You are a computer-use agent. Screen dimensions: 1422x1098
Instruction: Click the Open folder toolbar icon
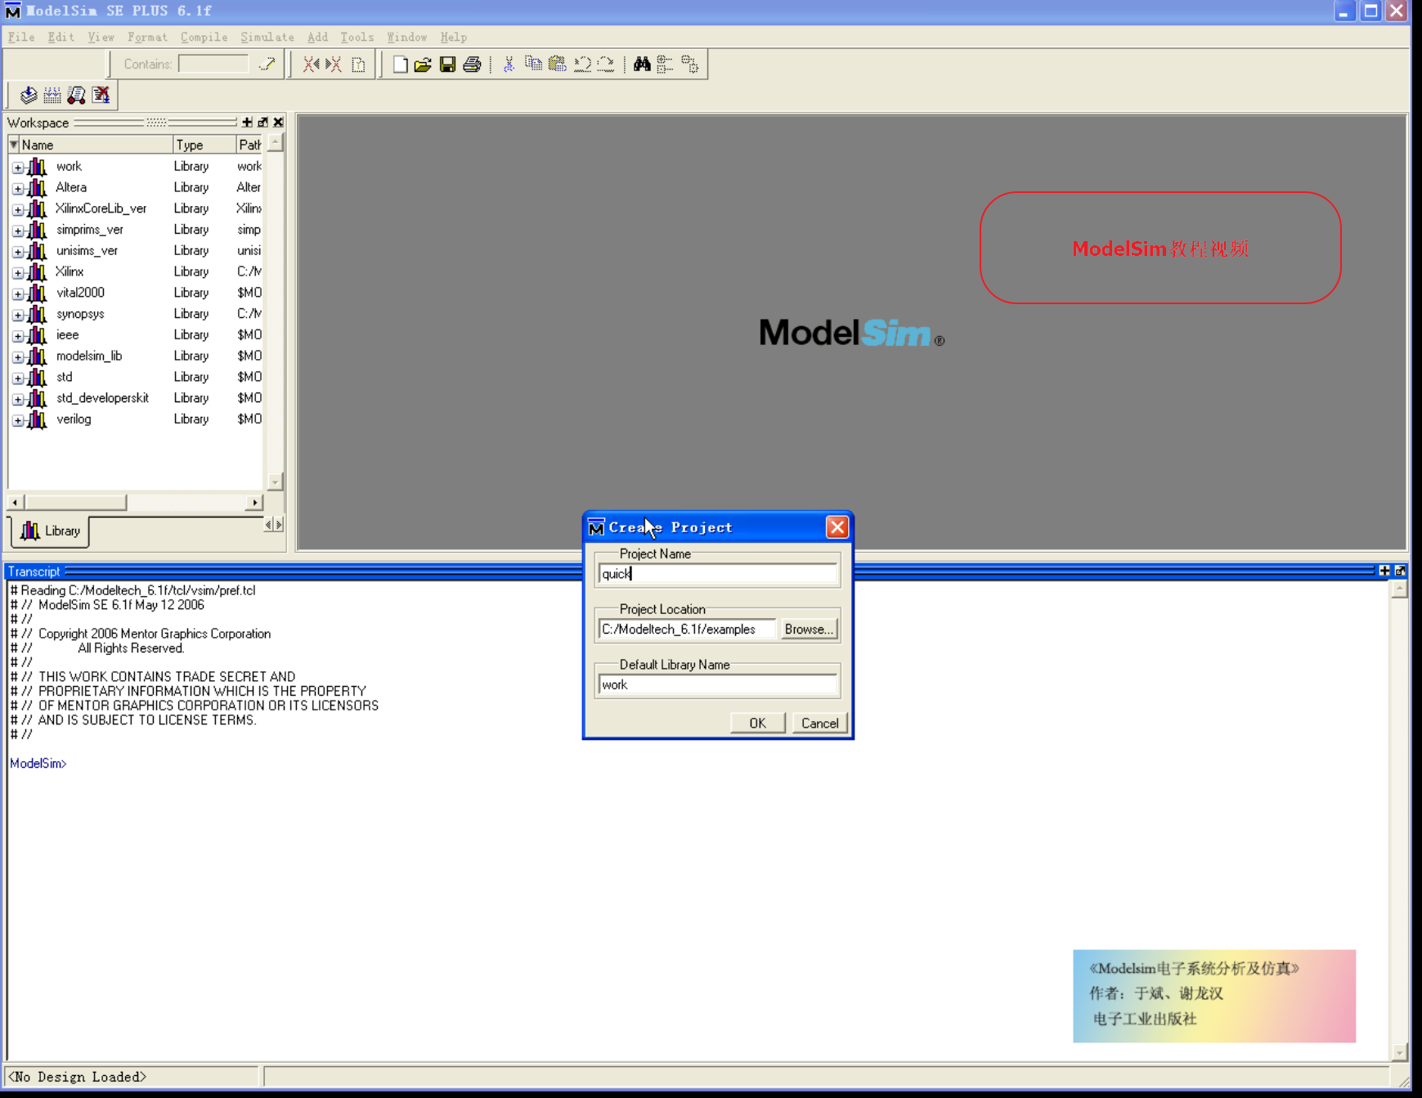pos(423,64)
